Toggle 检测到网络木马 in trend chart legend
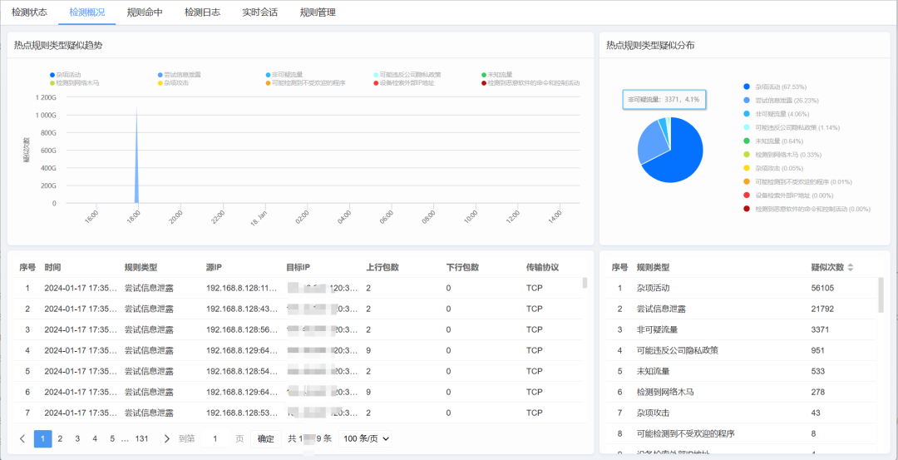The height and width of the screenshot is (460, 898). [75, 83]
